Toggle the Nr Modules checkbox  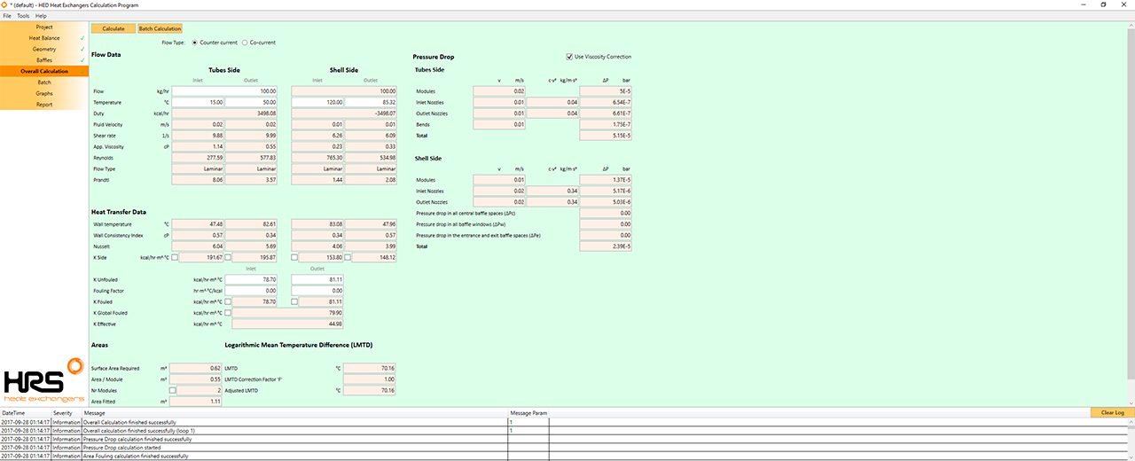click(x=173, y=390)
